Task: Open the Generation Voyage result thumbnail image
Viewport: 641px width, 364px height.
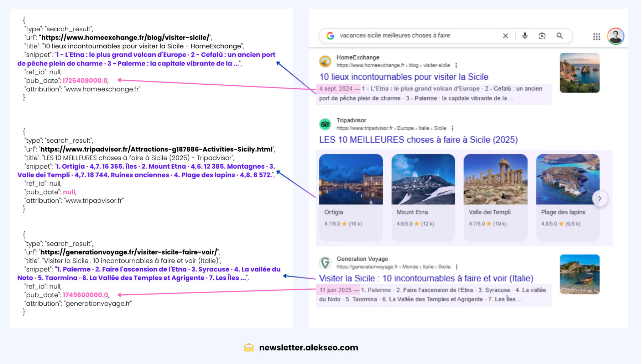Action: coord(579,274)
